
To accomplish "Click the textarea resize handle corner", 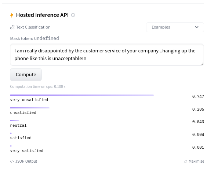I will (202, 63).
